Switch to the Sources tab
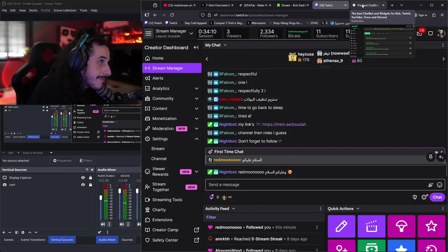Viewport: 448px width, 252px height. [x=127, y=240]
